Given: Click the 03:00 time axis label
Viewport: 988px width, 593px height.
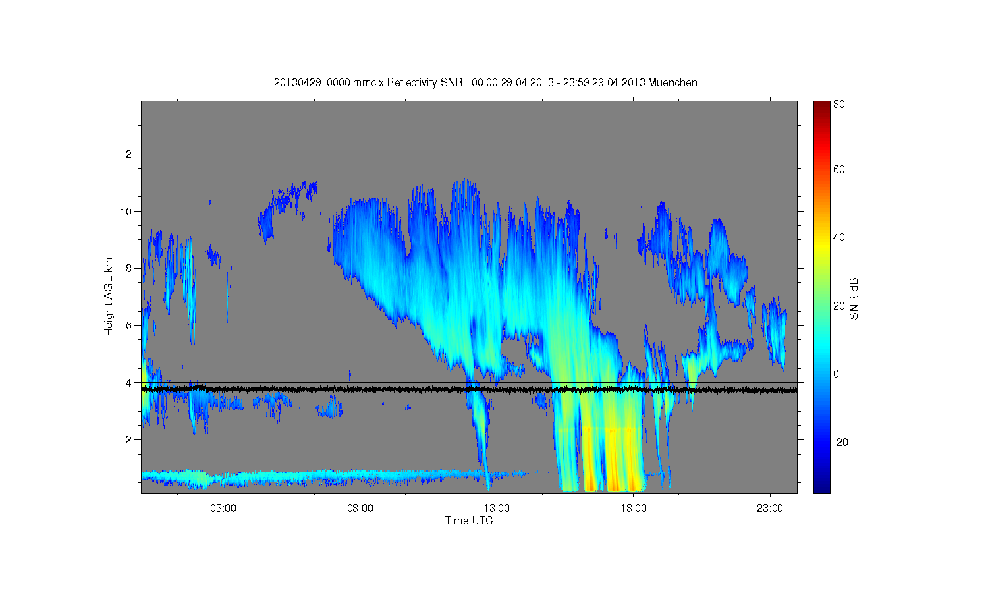Looking at the screenshot, I should click(x=223, y=508).
